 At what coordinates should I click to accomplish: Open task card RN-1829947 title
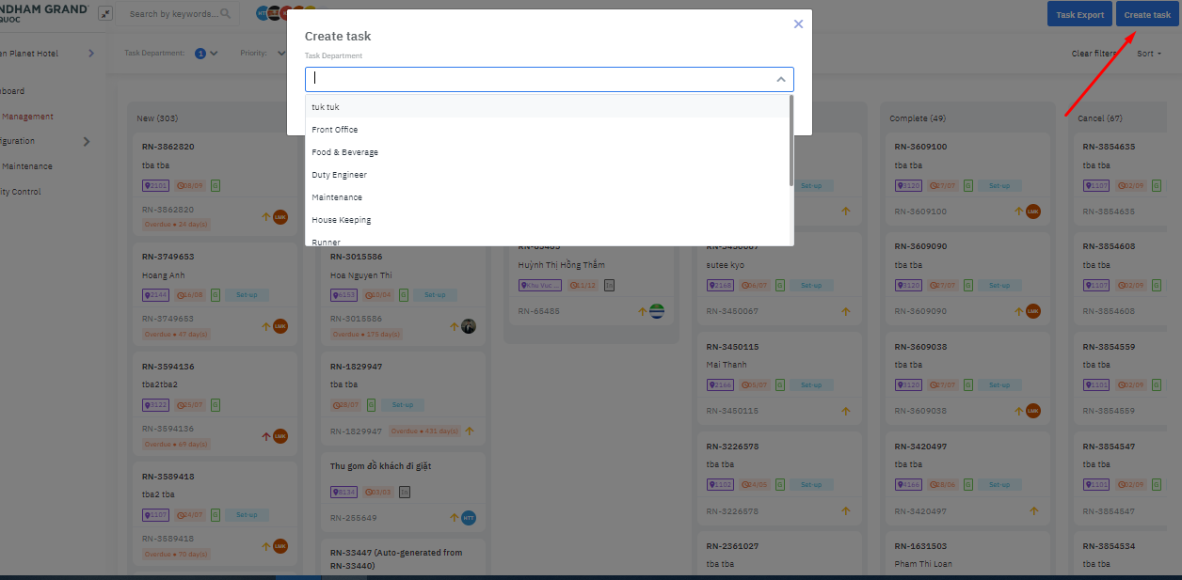tap(357, 367)
